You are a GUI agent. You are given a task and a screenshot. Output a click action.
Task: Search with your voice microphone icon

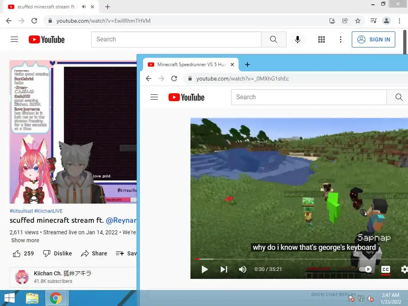pos(298,39)
